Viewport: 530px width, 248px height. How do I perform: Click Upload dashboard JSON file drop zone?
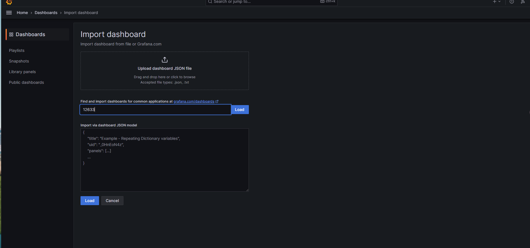[165, 71]
